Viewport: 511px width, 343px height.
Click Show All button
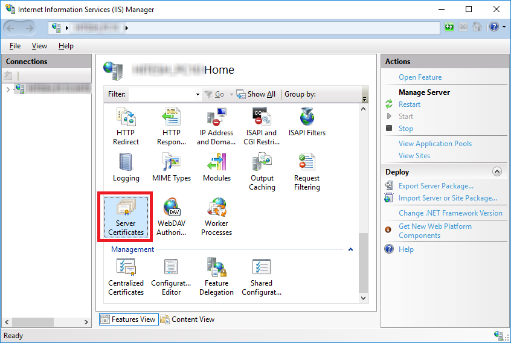coord(256,94)
